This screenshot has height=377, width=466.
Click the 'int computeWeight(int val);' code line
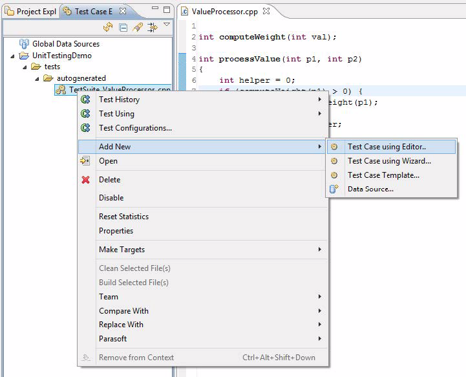(268, 37)
